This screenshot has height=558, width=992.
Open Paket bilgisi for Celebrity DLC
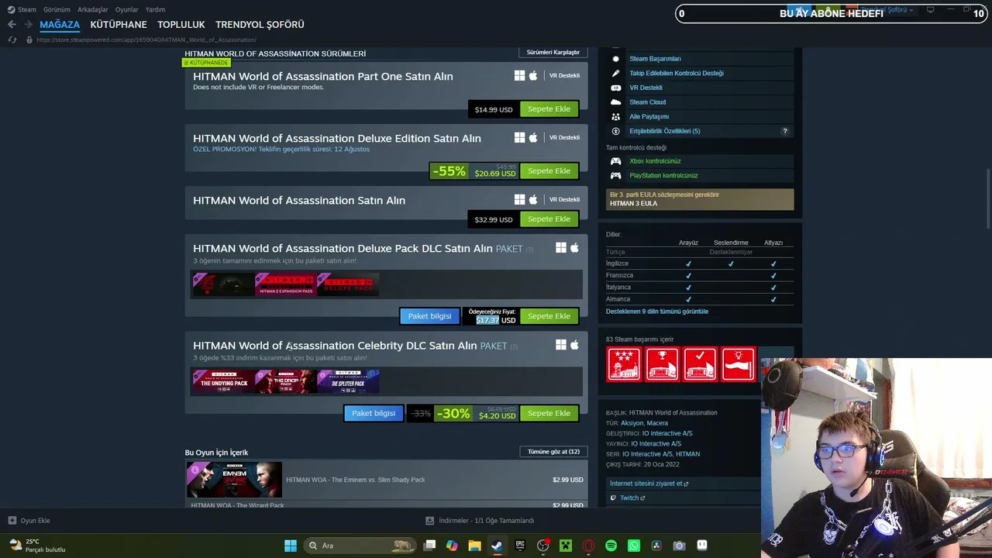click(x=374, y=413)
